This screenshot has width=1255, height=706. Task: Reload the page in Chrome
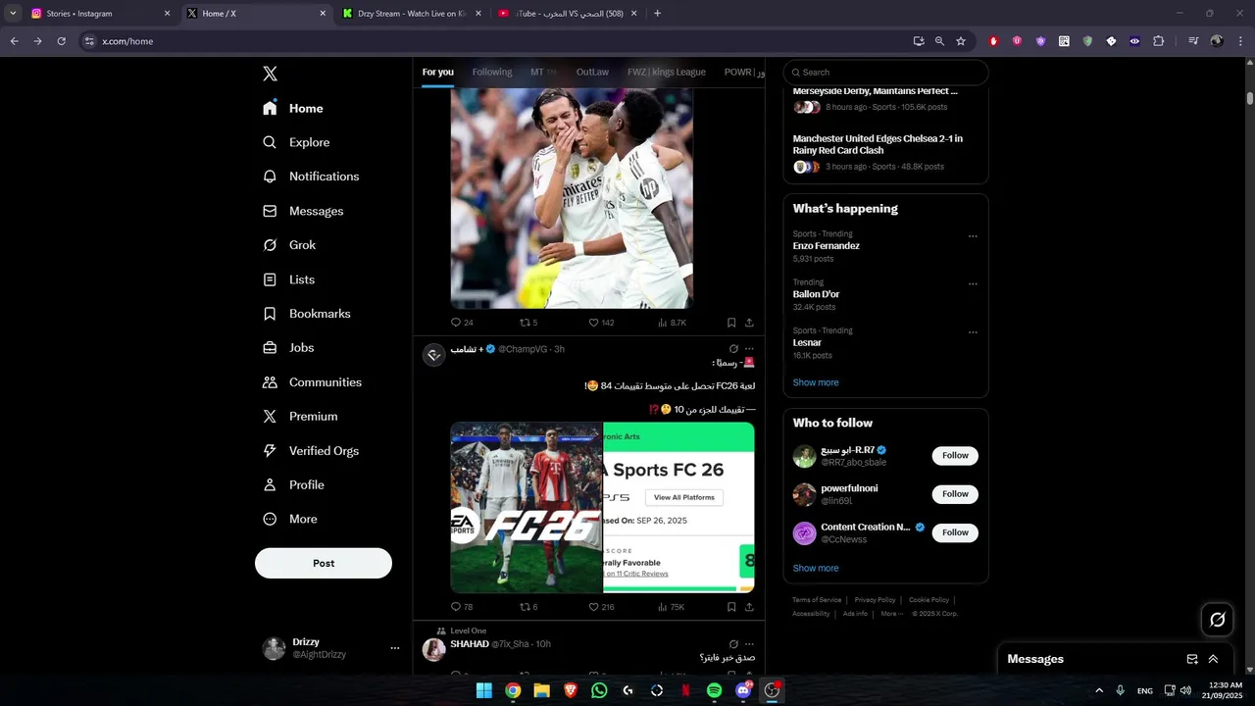point(61,41)
